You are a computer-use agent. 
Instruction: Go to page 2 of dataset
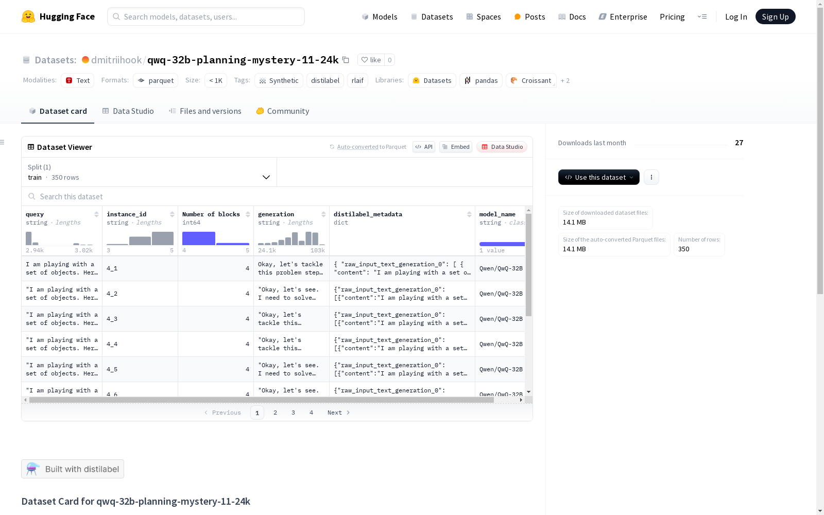tap(276, 413)
